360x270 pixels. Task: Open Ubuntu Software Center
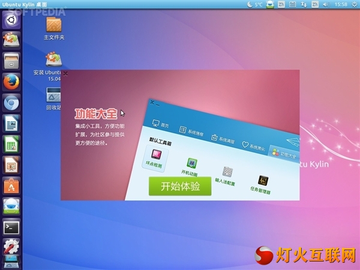tap(11, 186)
